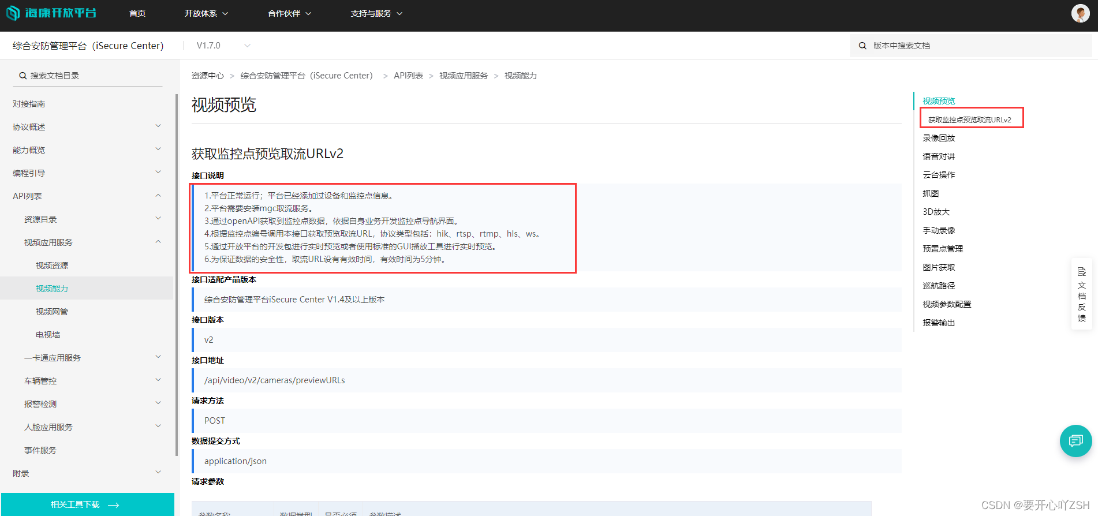
Task: Jump to 3D放大 in page outline
Action: [936, 212]
